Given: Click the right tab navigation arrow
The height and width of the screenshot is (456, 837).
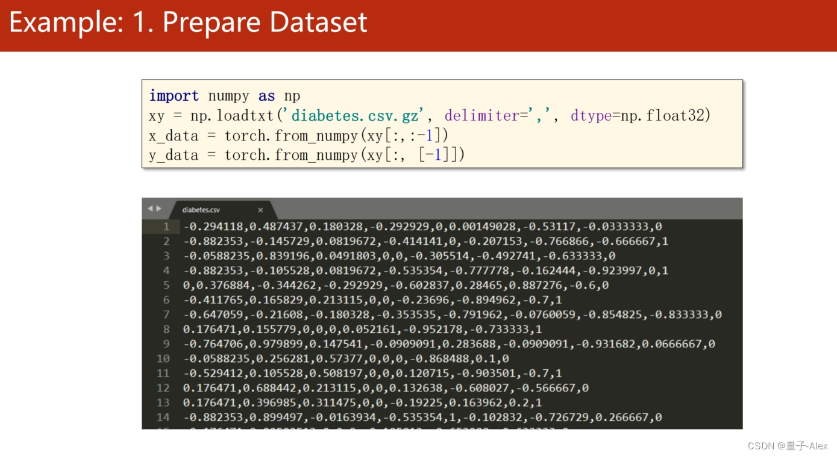Looking at the screenshot, I should (x=158, y=209).
